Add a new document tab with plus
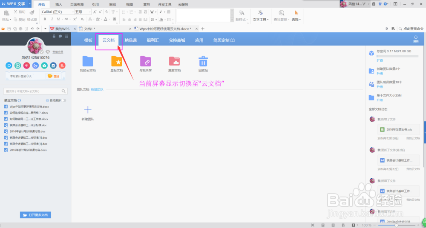 (x=202, y=29)
